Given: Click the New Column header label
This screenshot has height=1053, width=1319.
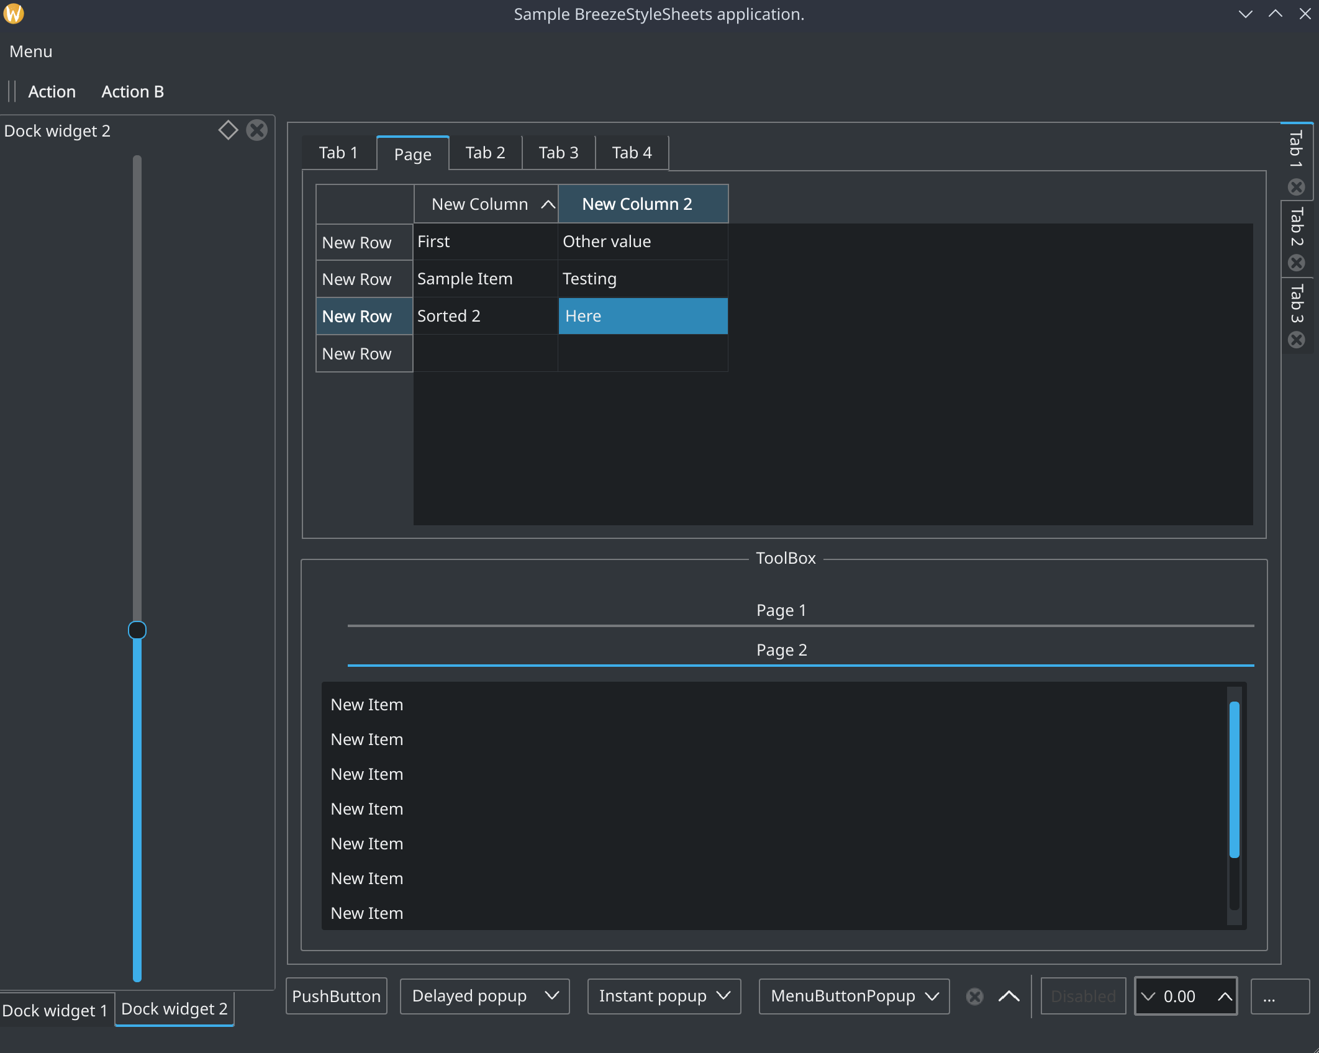Looking at the screenshot, I should (x=480, y=204).
